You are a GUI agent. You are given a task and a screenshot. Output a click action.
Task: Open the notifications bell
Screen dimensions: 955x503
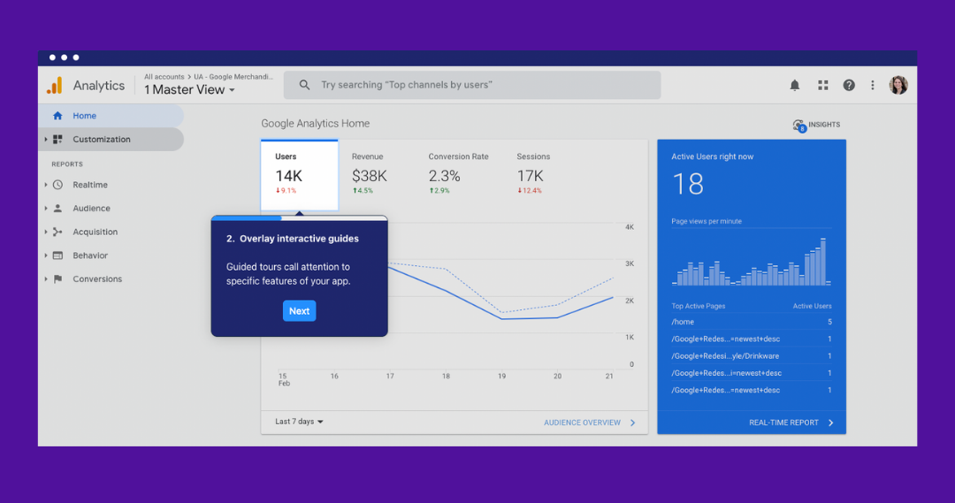click(795, 85)
